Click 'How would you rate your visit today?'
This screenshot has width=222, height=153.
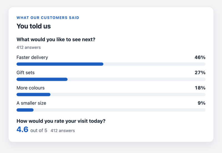pos(61,121)
